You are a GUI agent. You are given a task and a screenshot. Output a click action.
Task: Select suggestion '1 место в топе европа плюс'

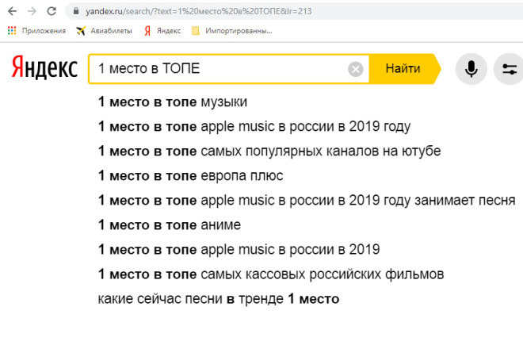(x=190, y=175)
